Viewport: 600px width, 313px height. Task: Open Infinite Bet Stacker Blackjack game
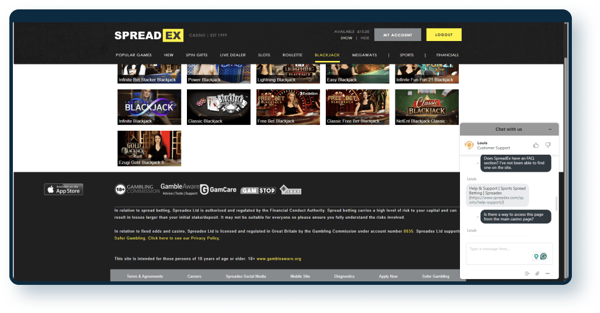(149, 74)
